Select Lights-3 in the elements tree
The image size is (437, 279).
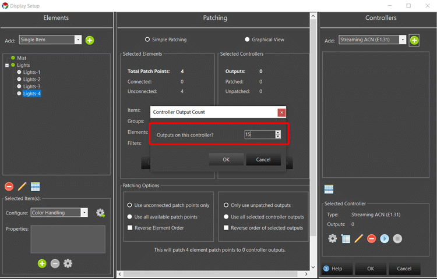(x=32, y=87)
